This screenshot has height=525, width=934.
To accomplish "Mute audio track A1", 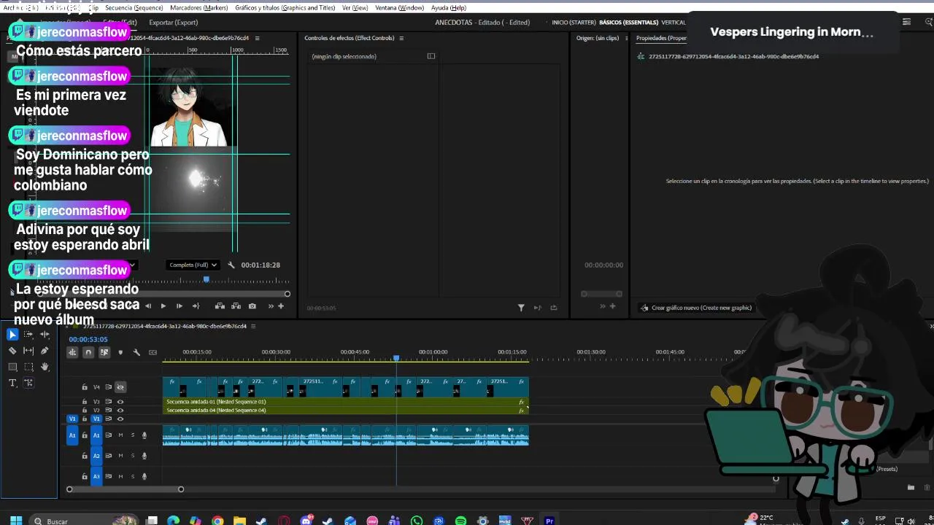I will coord(120,435).
